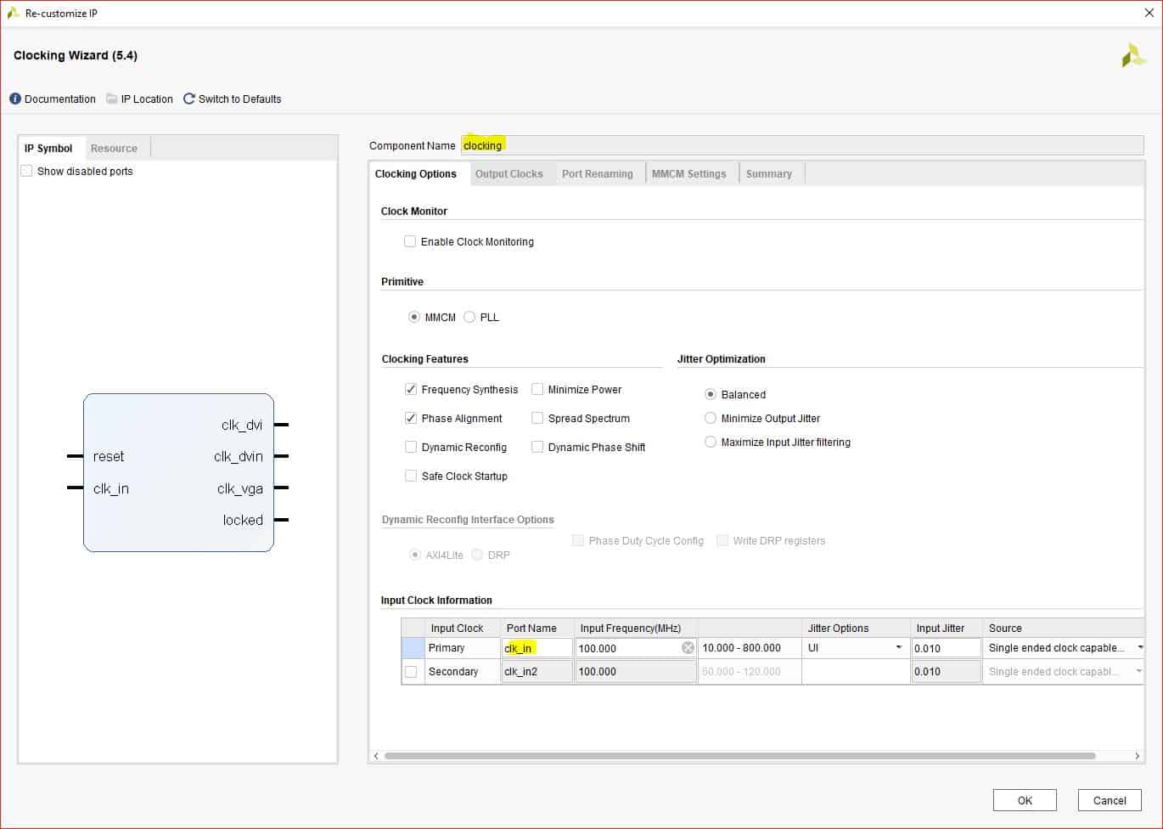The image size is (1163, 829).
Task: Open the Documentation info icon
Action: click(x=15, y=99)
